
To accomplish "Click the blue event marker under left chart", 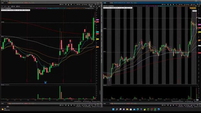I will point(45,83).
